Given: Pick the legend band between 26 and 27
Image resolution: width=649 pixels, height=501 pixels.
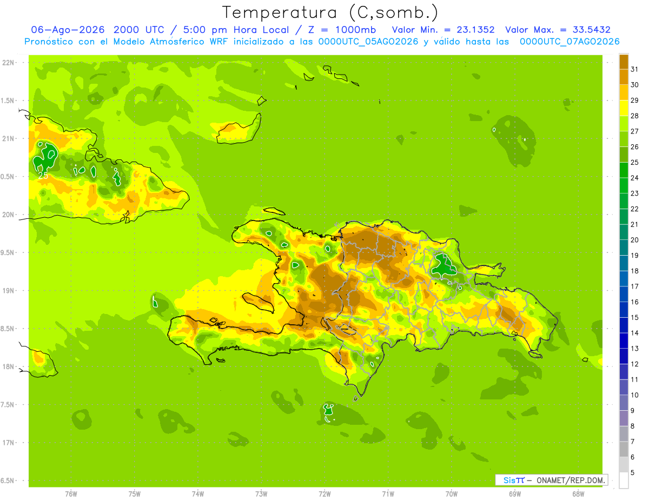Looking at the screenshot, I should [624, 139].
